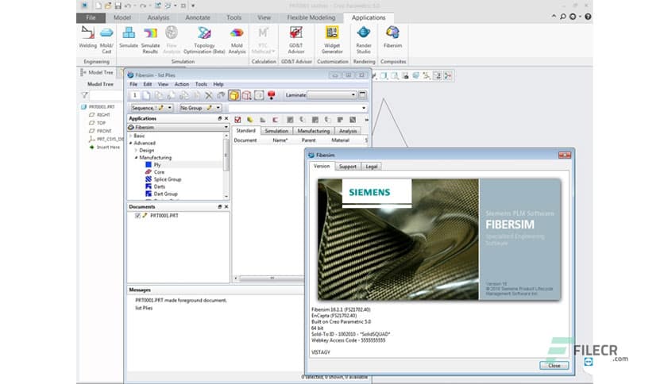Screen dimensions: 664x384
Task: Switch to the Model ribbon tab
Action: (122, 17)
